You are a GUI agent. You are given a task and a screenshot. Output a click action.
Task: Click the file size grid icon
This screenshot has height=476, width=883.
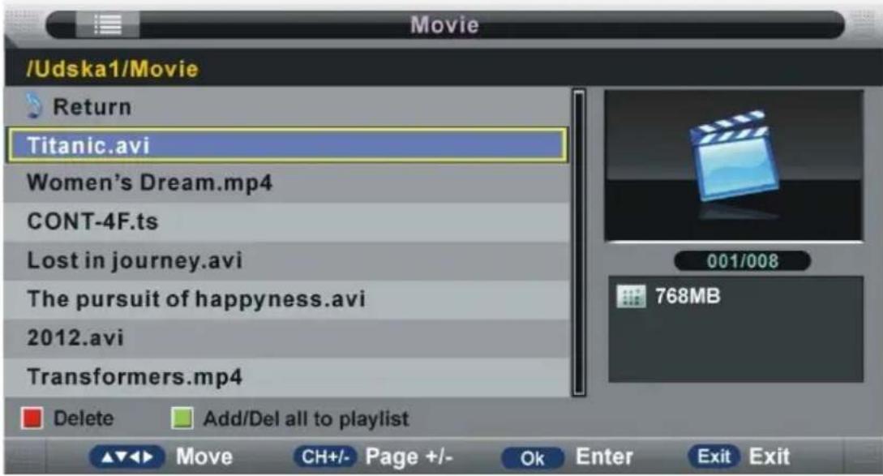pos(631,296)
